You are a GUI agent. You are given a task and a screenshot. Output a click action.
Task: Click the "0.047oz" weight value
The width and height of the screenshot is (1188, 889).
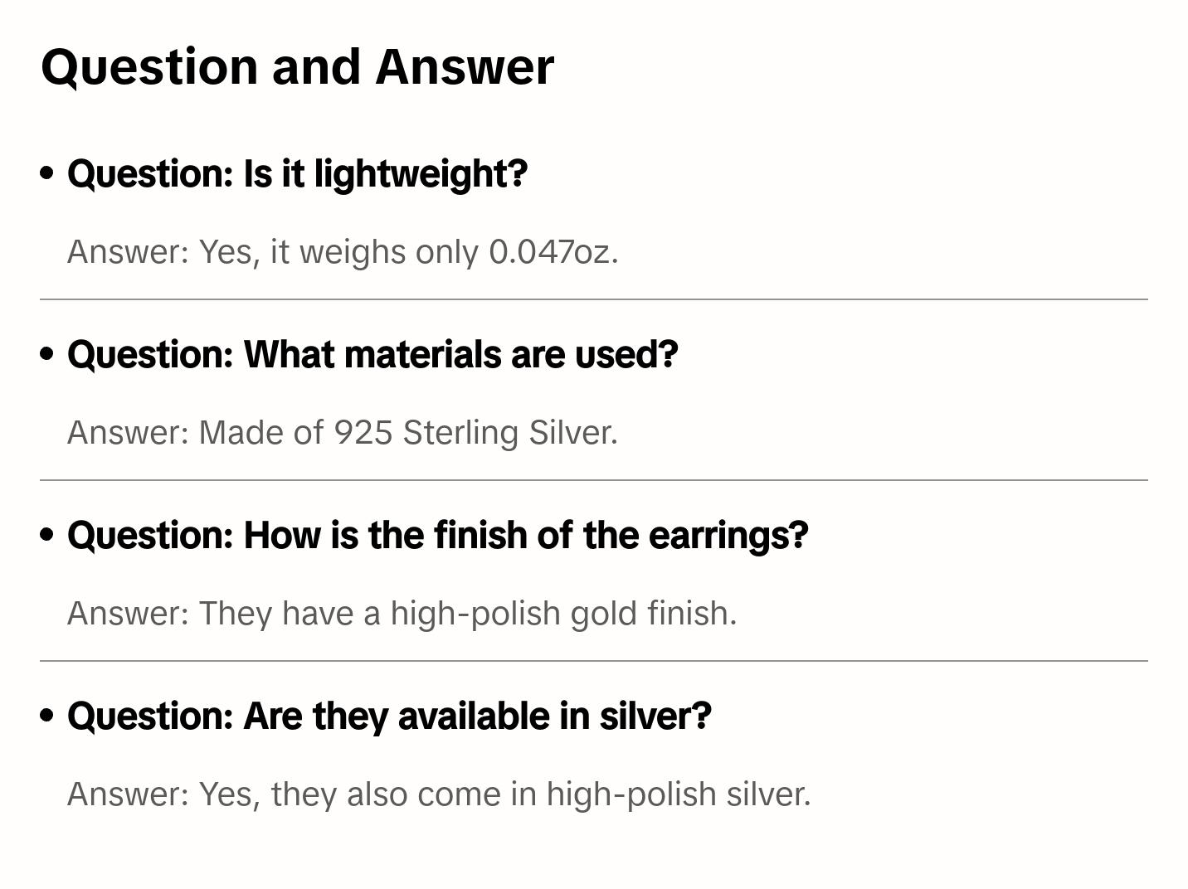pos(553,251)
